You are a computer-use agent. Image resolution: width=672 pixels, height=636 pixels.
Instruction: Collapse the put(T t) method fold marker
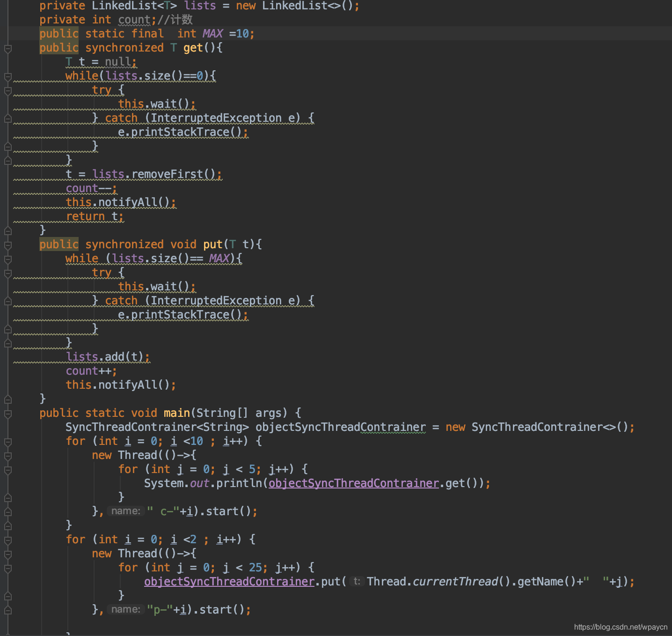click(8, 245)
